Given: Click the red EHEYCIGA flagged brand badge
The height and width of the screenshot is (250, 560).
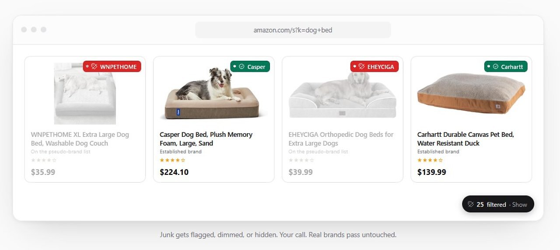Looking at the screenshot, I should point(374,66).
